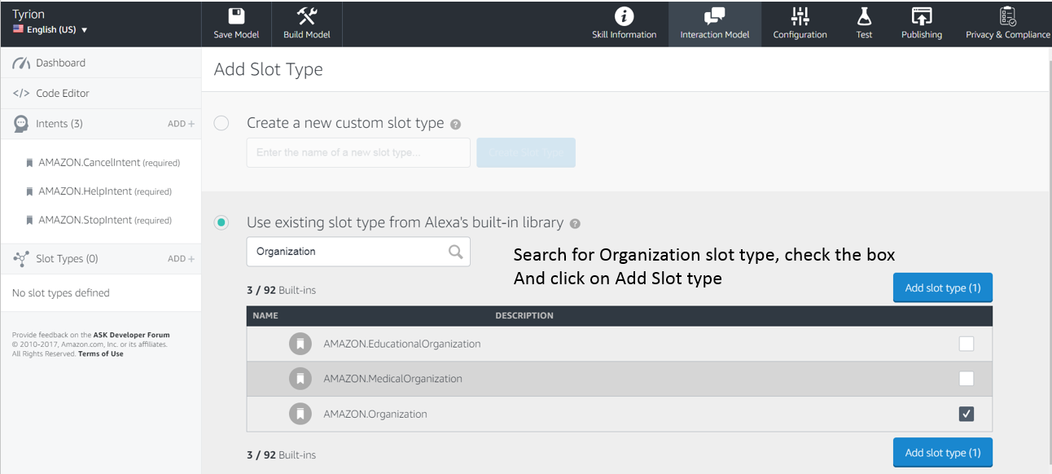Click the AMAZON.EducationalOrganization name text

[x=402, y=344]
